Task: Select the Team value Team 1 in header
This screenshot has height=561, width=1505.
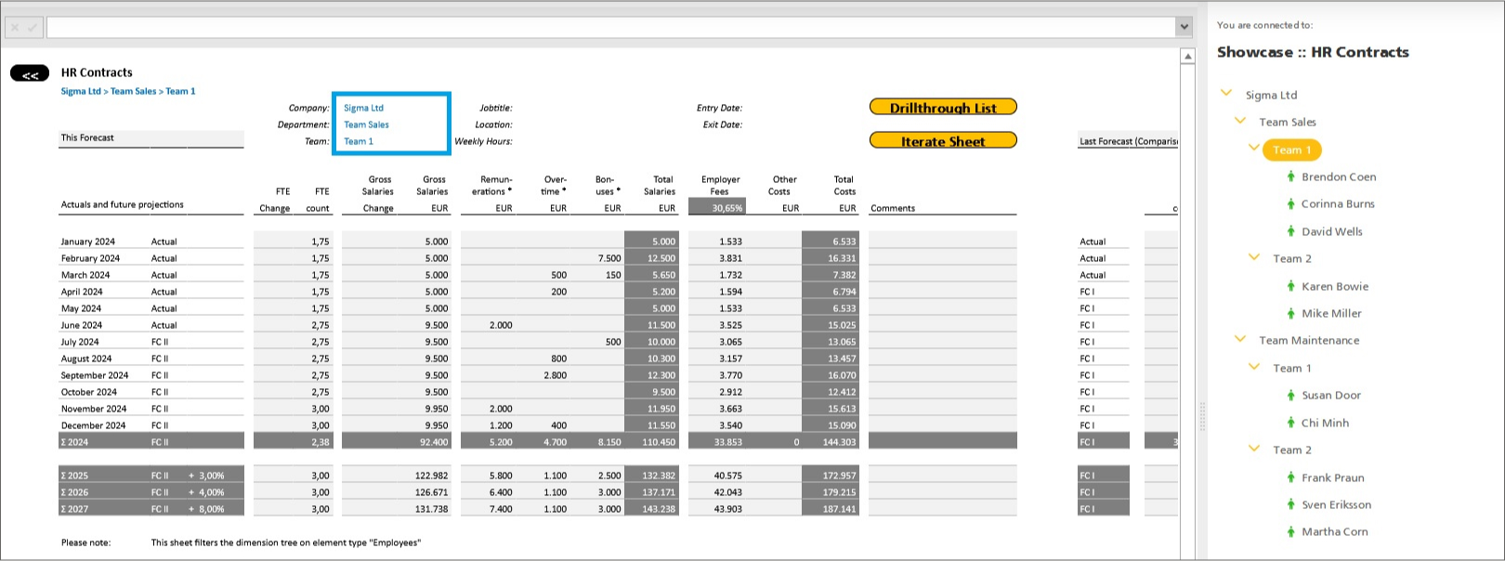Action: [359, 141]
